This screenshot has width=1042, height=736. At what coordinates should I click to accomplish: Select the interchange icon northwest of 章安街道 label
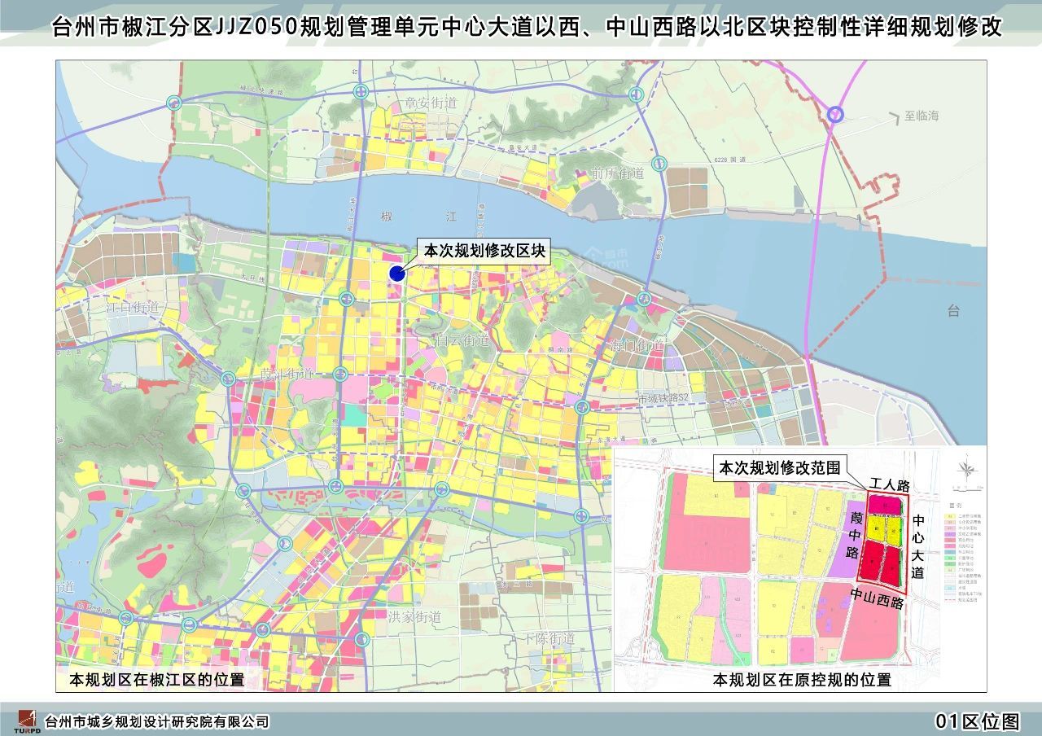tap(361, 92)
